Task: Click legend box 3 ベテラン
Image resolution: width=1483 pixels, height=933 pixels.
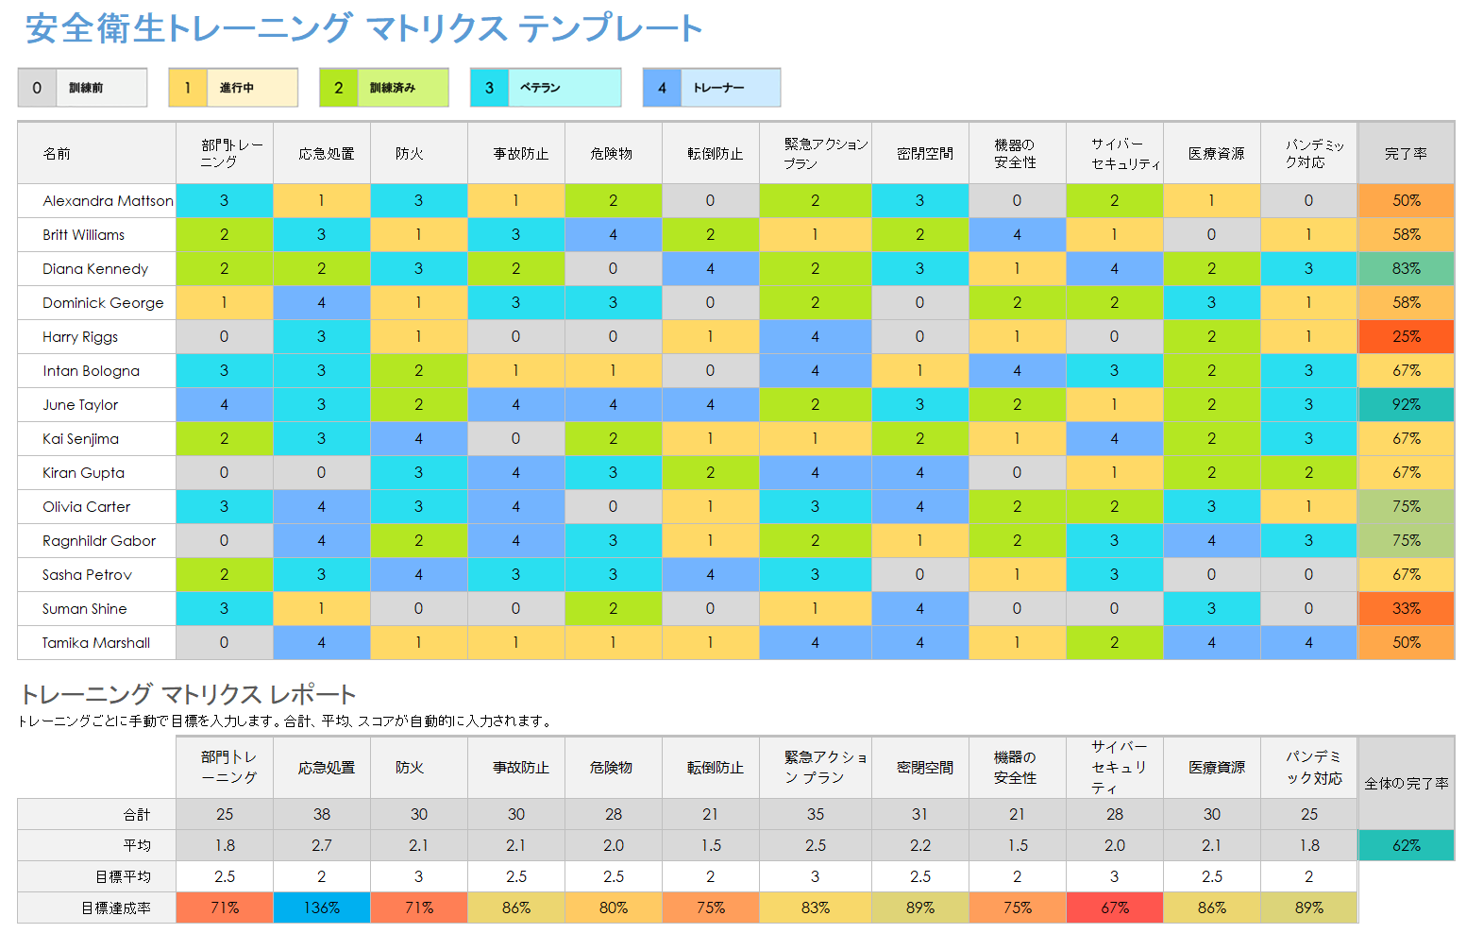Action: point(546,88)
